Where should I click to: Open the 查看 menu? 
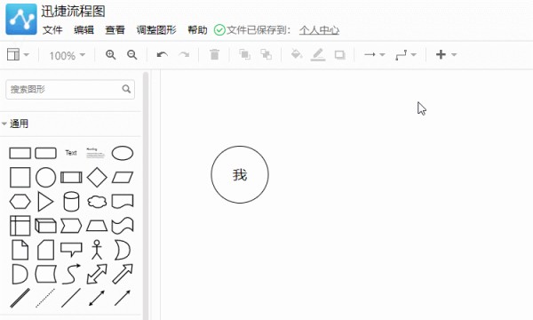click(x=115, y=30)
